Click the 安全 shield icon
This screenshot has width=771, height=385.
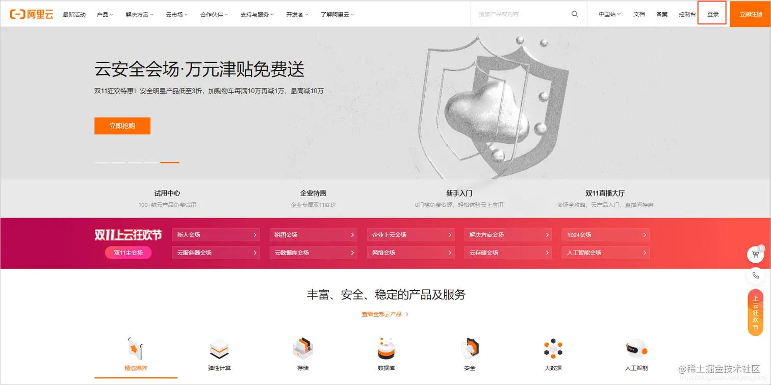coord(470,348)
